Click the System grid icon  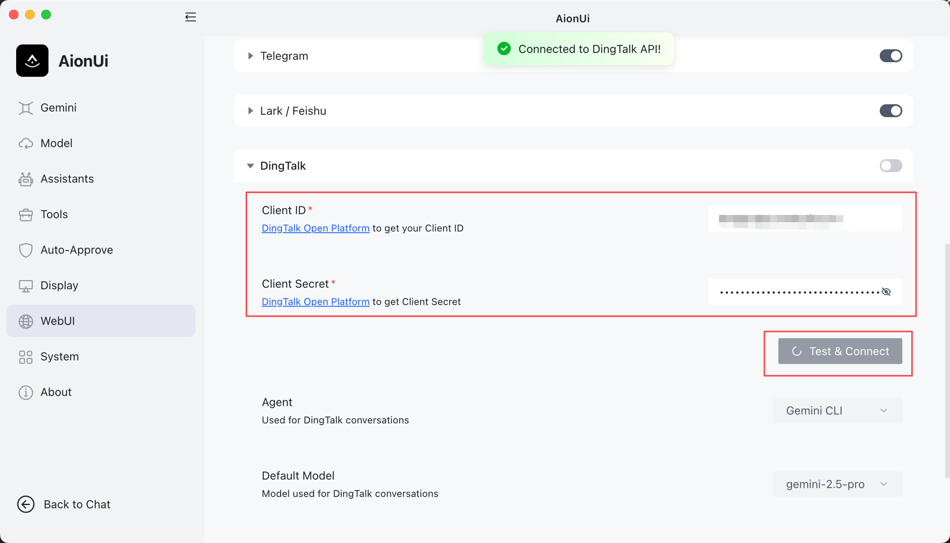[26, 357]
